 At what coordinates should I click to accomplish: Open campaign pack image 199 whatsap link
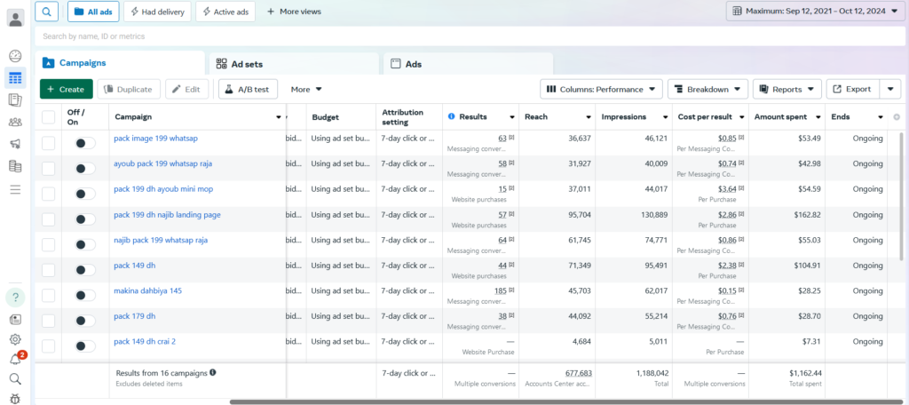tap(155, 138)
